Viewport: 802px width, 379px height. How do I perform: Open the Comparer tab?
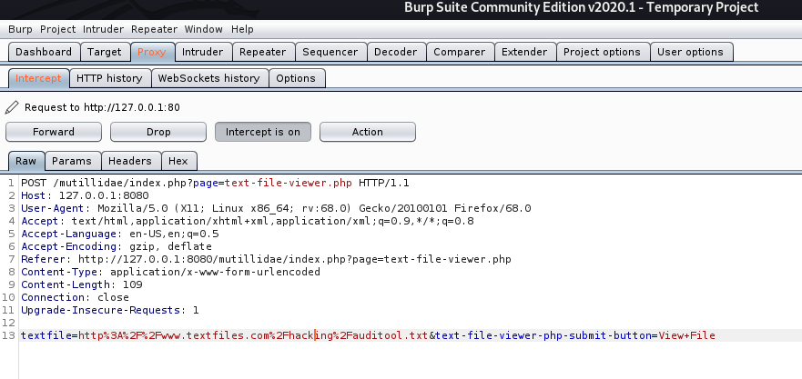(x=460, y=52)
